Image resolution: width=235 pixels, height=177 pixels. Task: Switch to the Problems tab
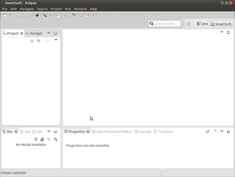click(x=163, y=132)
